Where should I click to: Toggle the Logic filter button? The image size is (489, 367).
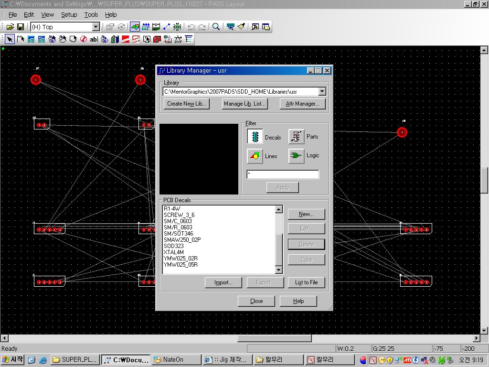click(296, 156)
